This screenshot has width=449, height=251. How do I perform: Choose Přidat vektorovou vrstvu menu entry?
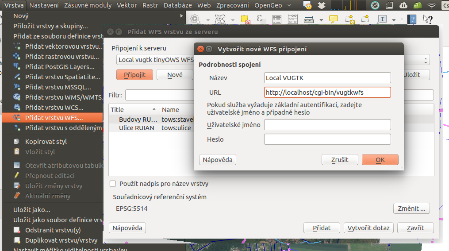[x=52, y=46]
